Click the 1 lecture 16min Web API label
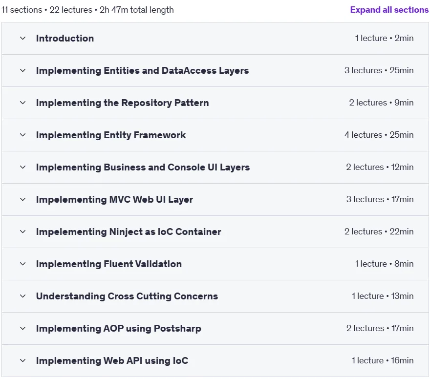 pyautogui.click(x=383, y=360)
